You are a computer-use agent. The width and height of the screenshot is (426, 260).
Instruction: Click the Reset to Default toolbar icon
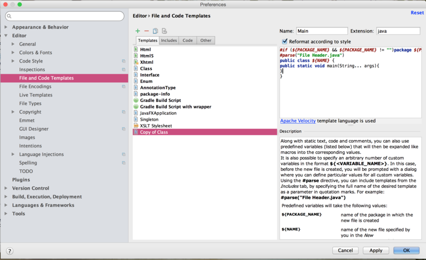[x=165, y=31]
